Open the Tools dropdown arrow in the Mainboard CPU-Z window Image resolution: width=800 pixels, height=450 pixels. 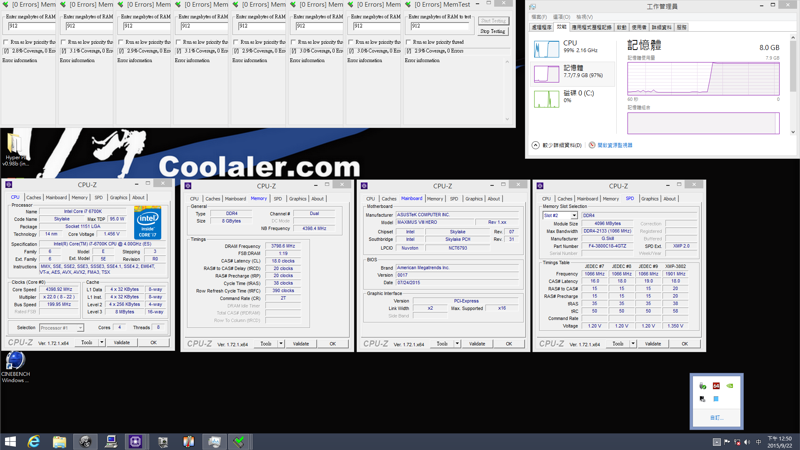pyautogui.click(x=457, y=344)
